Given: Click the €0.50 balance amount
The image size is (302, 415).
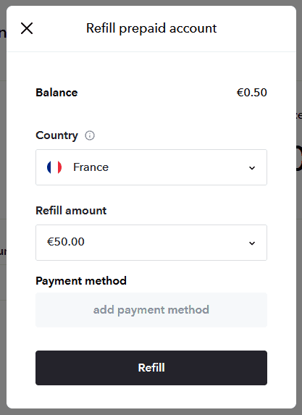Looking at the screenshot, I should 252,93.
